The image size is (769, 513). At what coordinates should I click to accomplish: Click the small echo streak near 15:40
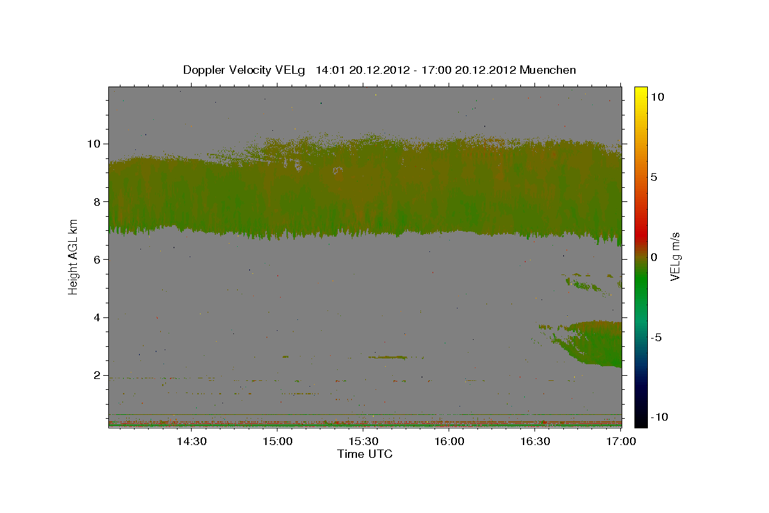pos(388,357)
